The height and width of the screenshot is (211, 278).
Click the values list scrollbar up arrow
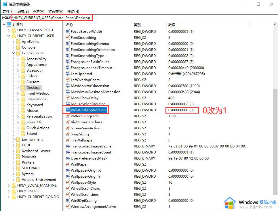pos(275,24)
